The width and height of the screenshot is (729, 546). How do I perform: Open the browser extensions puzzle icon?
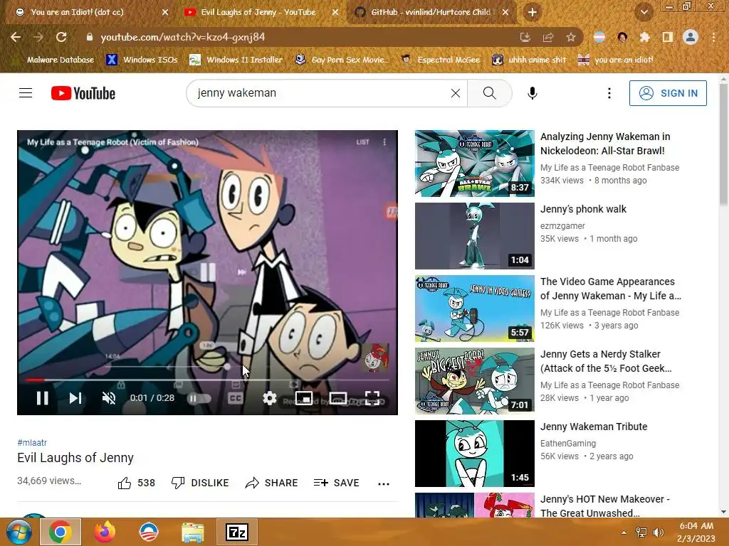(x=645, y=37)
